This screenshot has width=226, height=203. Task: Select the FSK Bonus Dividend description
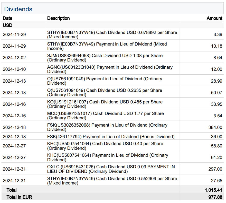(x=111, y=137)
